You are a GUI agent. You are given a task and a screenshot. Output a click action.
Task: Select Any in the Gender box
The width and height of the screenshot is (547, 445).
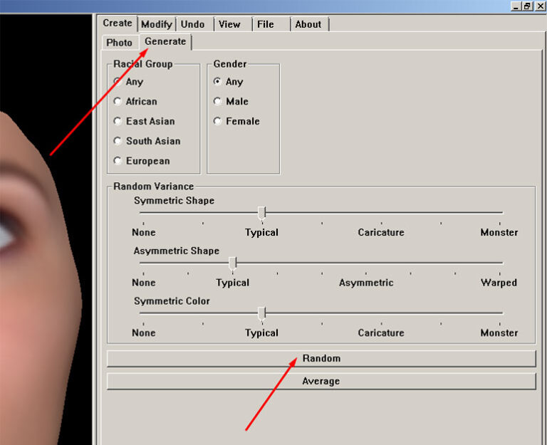pos(218,82)
